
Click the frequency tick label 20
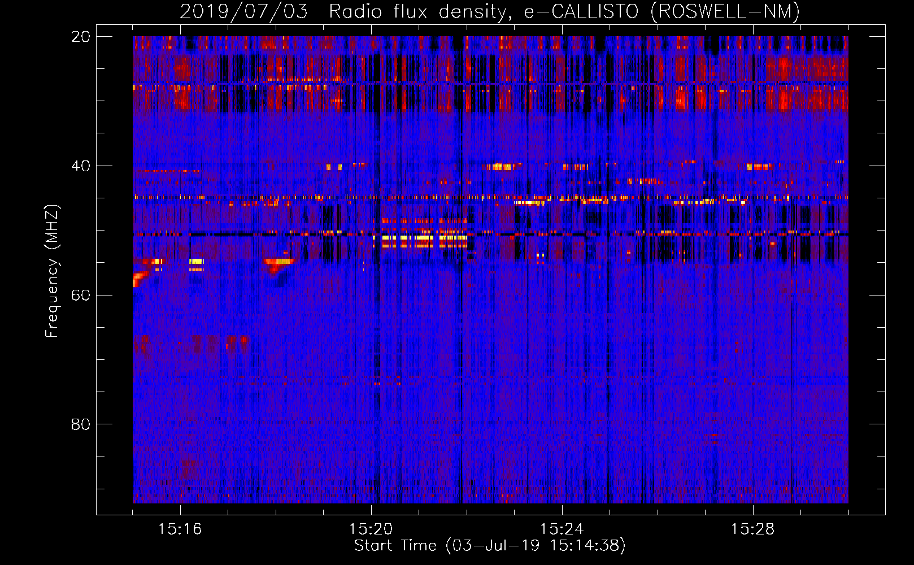[x=81, y=37]
